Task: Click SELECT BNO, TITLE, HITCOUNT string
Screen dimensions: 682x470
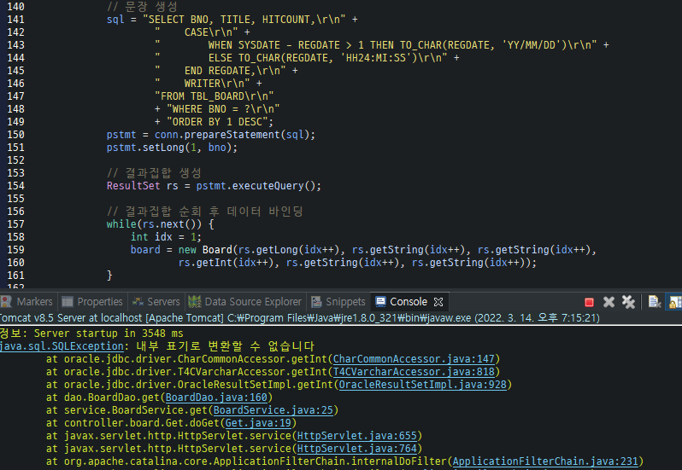Action: pyautogui.click(x=244, y=20)
